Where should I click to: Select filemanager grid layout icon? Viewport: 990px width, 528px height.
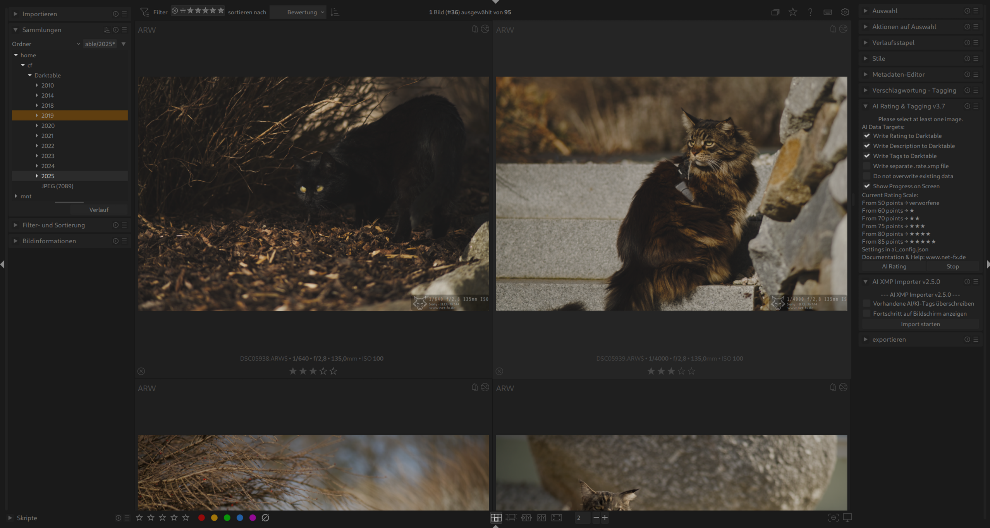pyautogui.click(x=496, y=518)
